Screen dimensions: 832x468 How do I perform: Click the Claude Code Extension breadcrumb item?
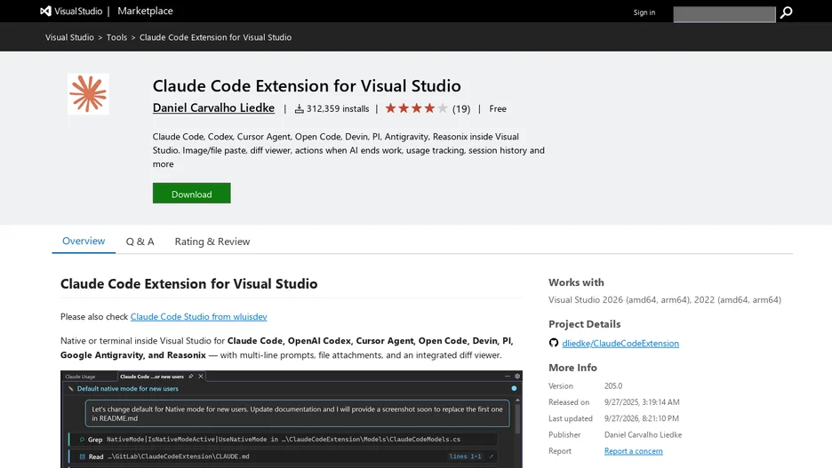tap(215, 37)
